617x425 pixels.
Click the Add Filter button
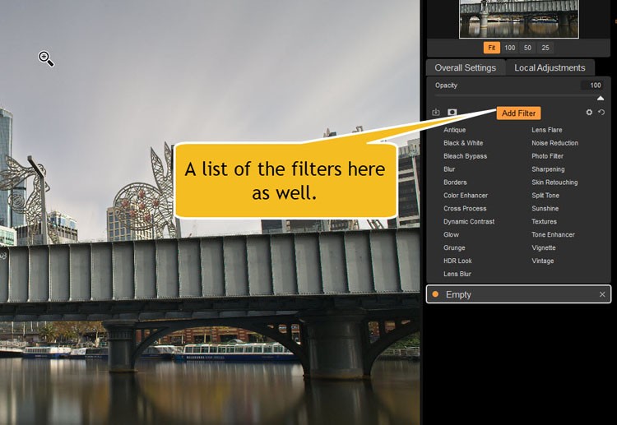pos(518,113)
